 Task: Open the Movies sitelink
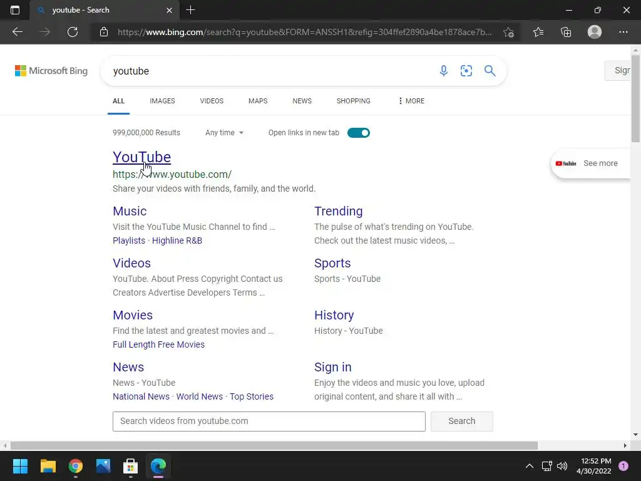pyautogui.click(x=133, y=315)
